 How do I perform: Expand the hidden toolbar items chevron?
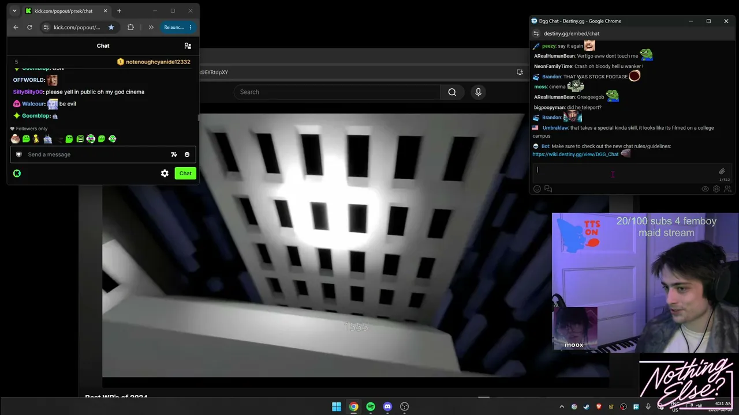coord(151,27)
